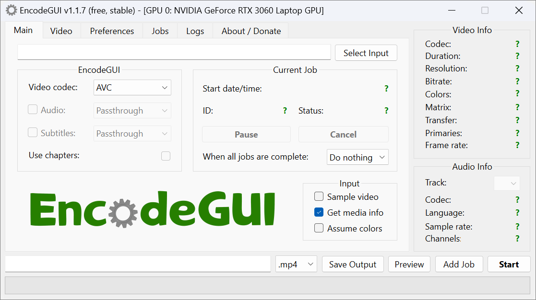Viewport: 536px width, 300px height.
Task: Click the Start button
Action: (509, 264)
